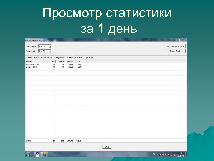The width and height of the screenshot is (214, 161).
Task: Open the Windows Start menu orb
Action: 28,154
